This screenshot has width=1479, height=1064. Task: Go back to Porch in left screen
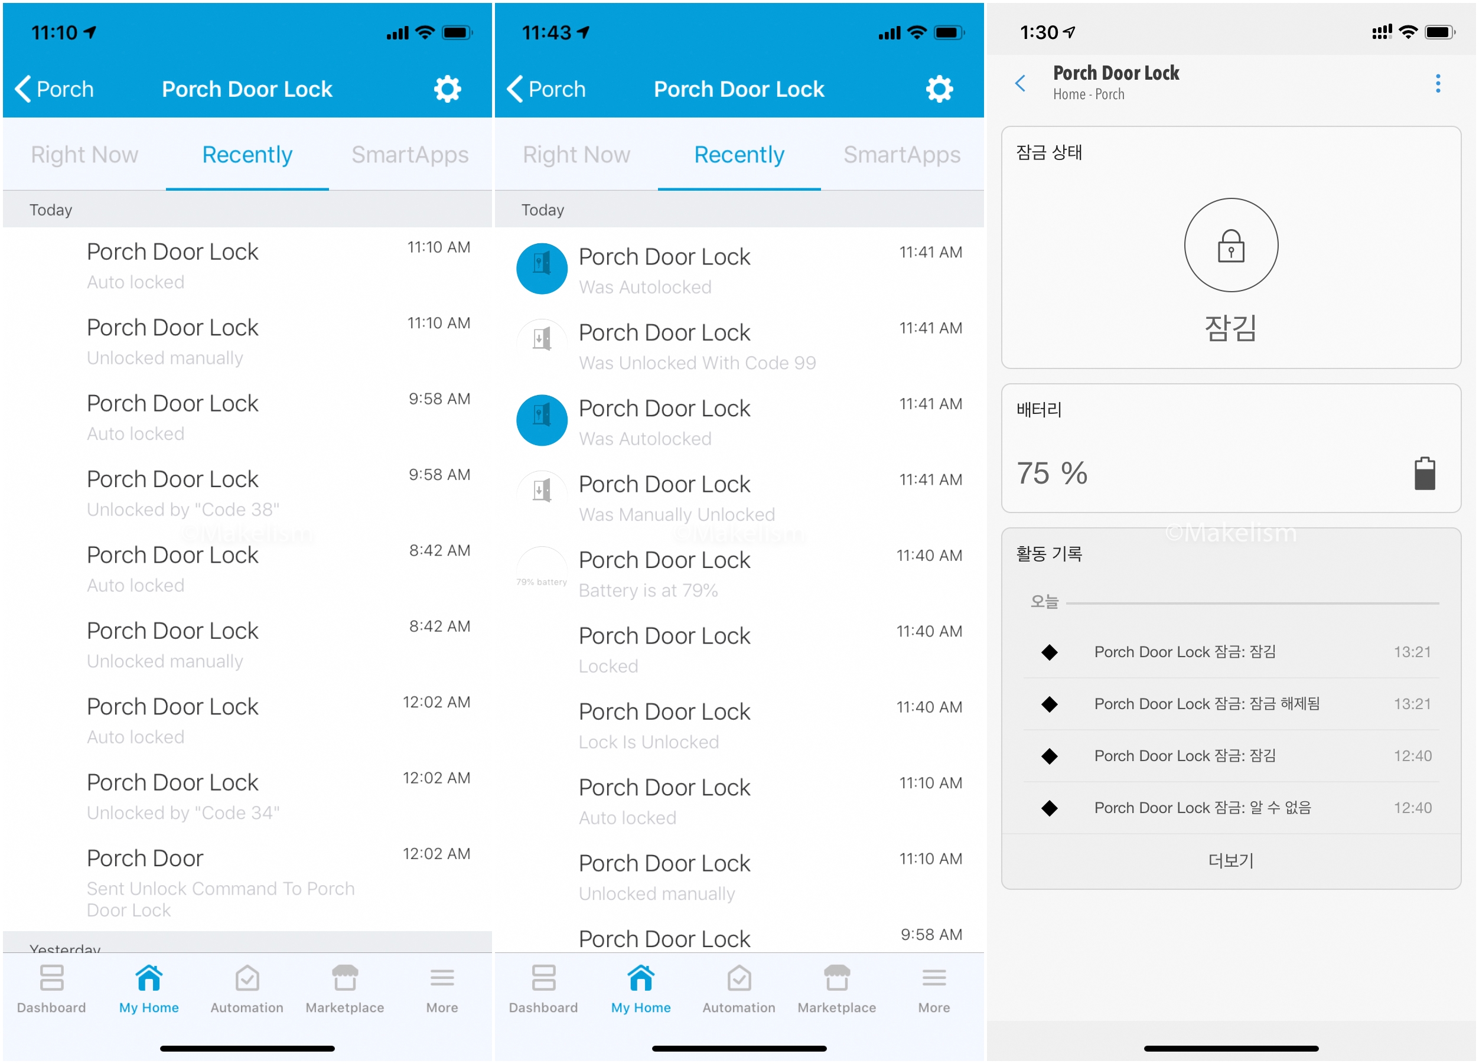(55, 89)
